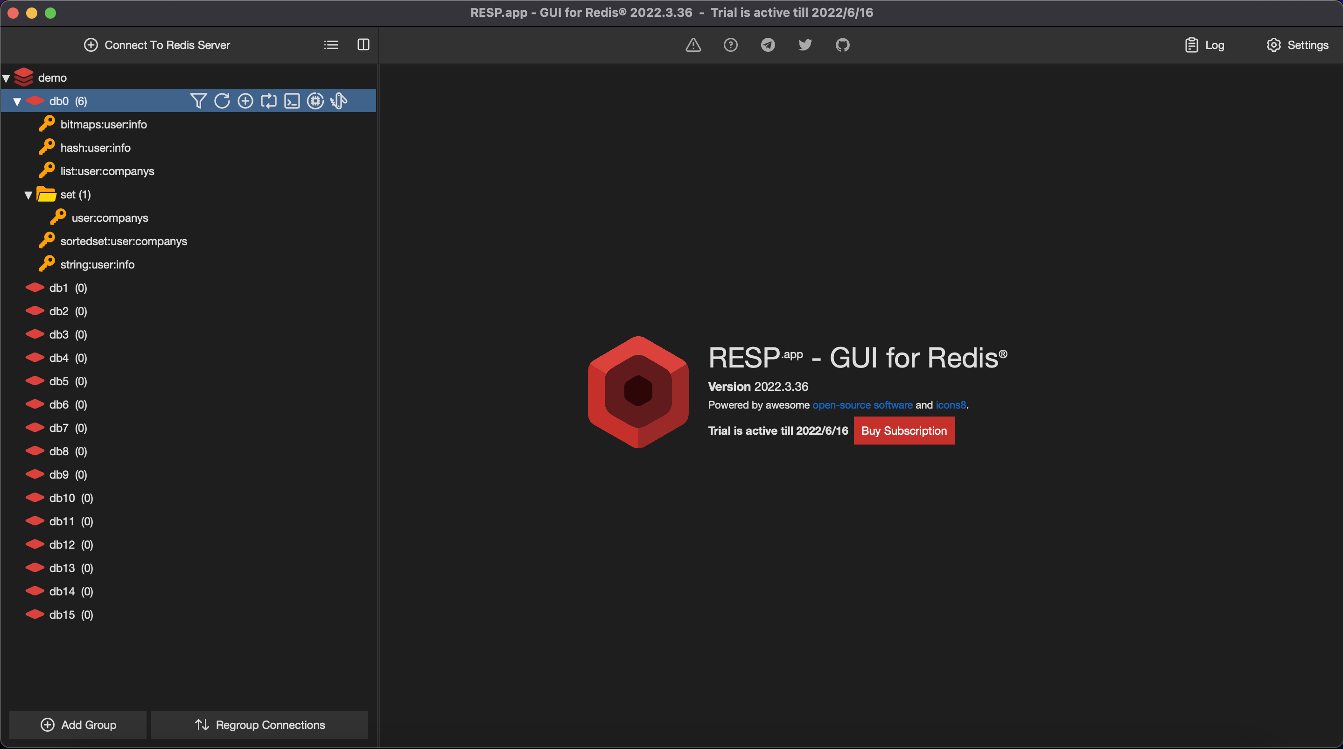Open the Telegram channel icon
Viewport: 1343px width, 749px height.
(x=768, y=45)
